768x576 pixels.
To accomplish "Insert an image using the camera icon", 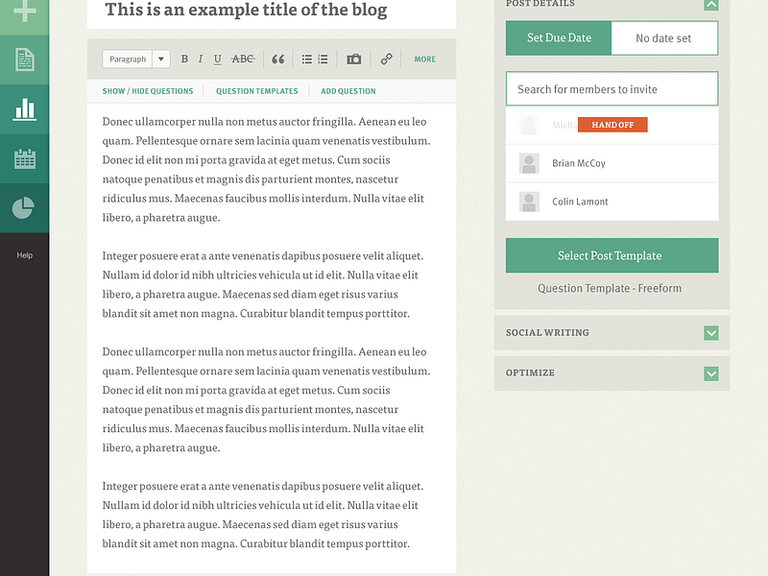I will tap(353, 59).
